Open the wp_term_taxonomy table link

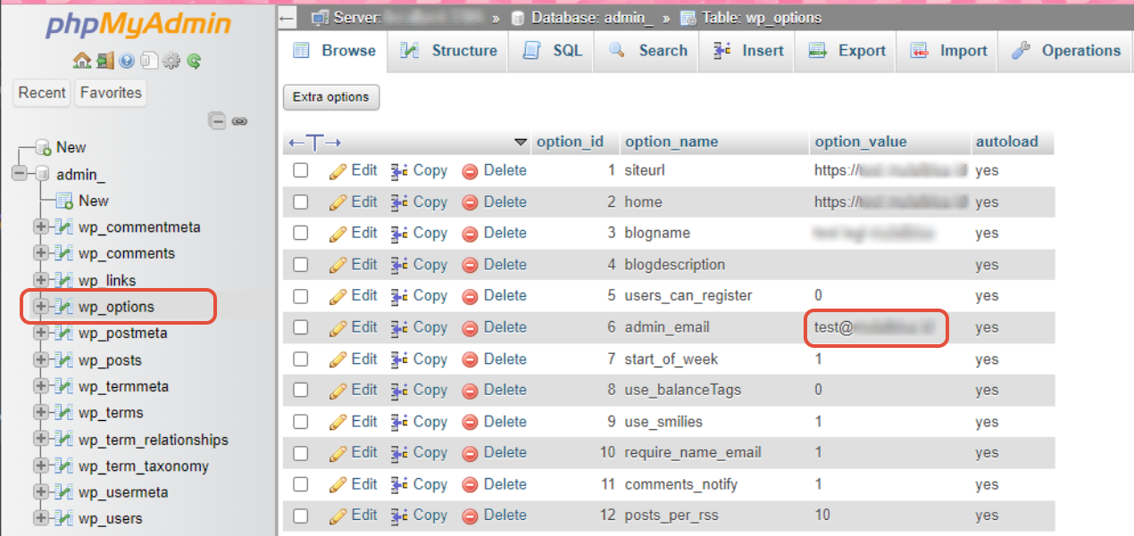click(x=144, y=466)
